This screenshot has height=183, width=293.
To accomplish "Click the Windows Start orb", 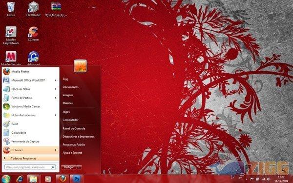I will click(6, 179).
